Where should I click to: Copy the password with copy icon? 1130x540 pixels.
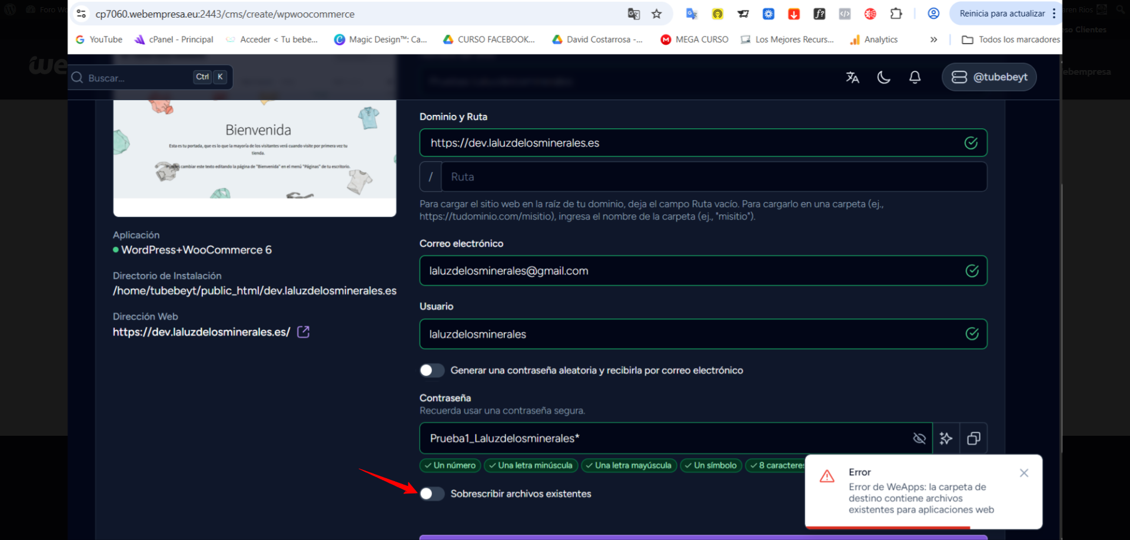coord(973,438)
